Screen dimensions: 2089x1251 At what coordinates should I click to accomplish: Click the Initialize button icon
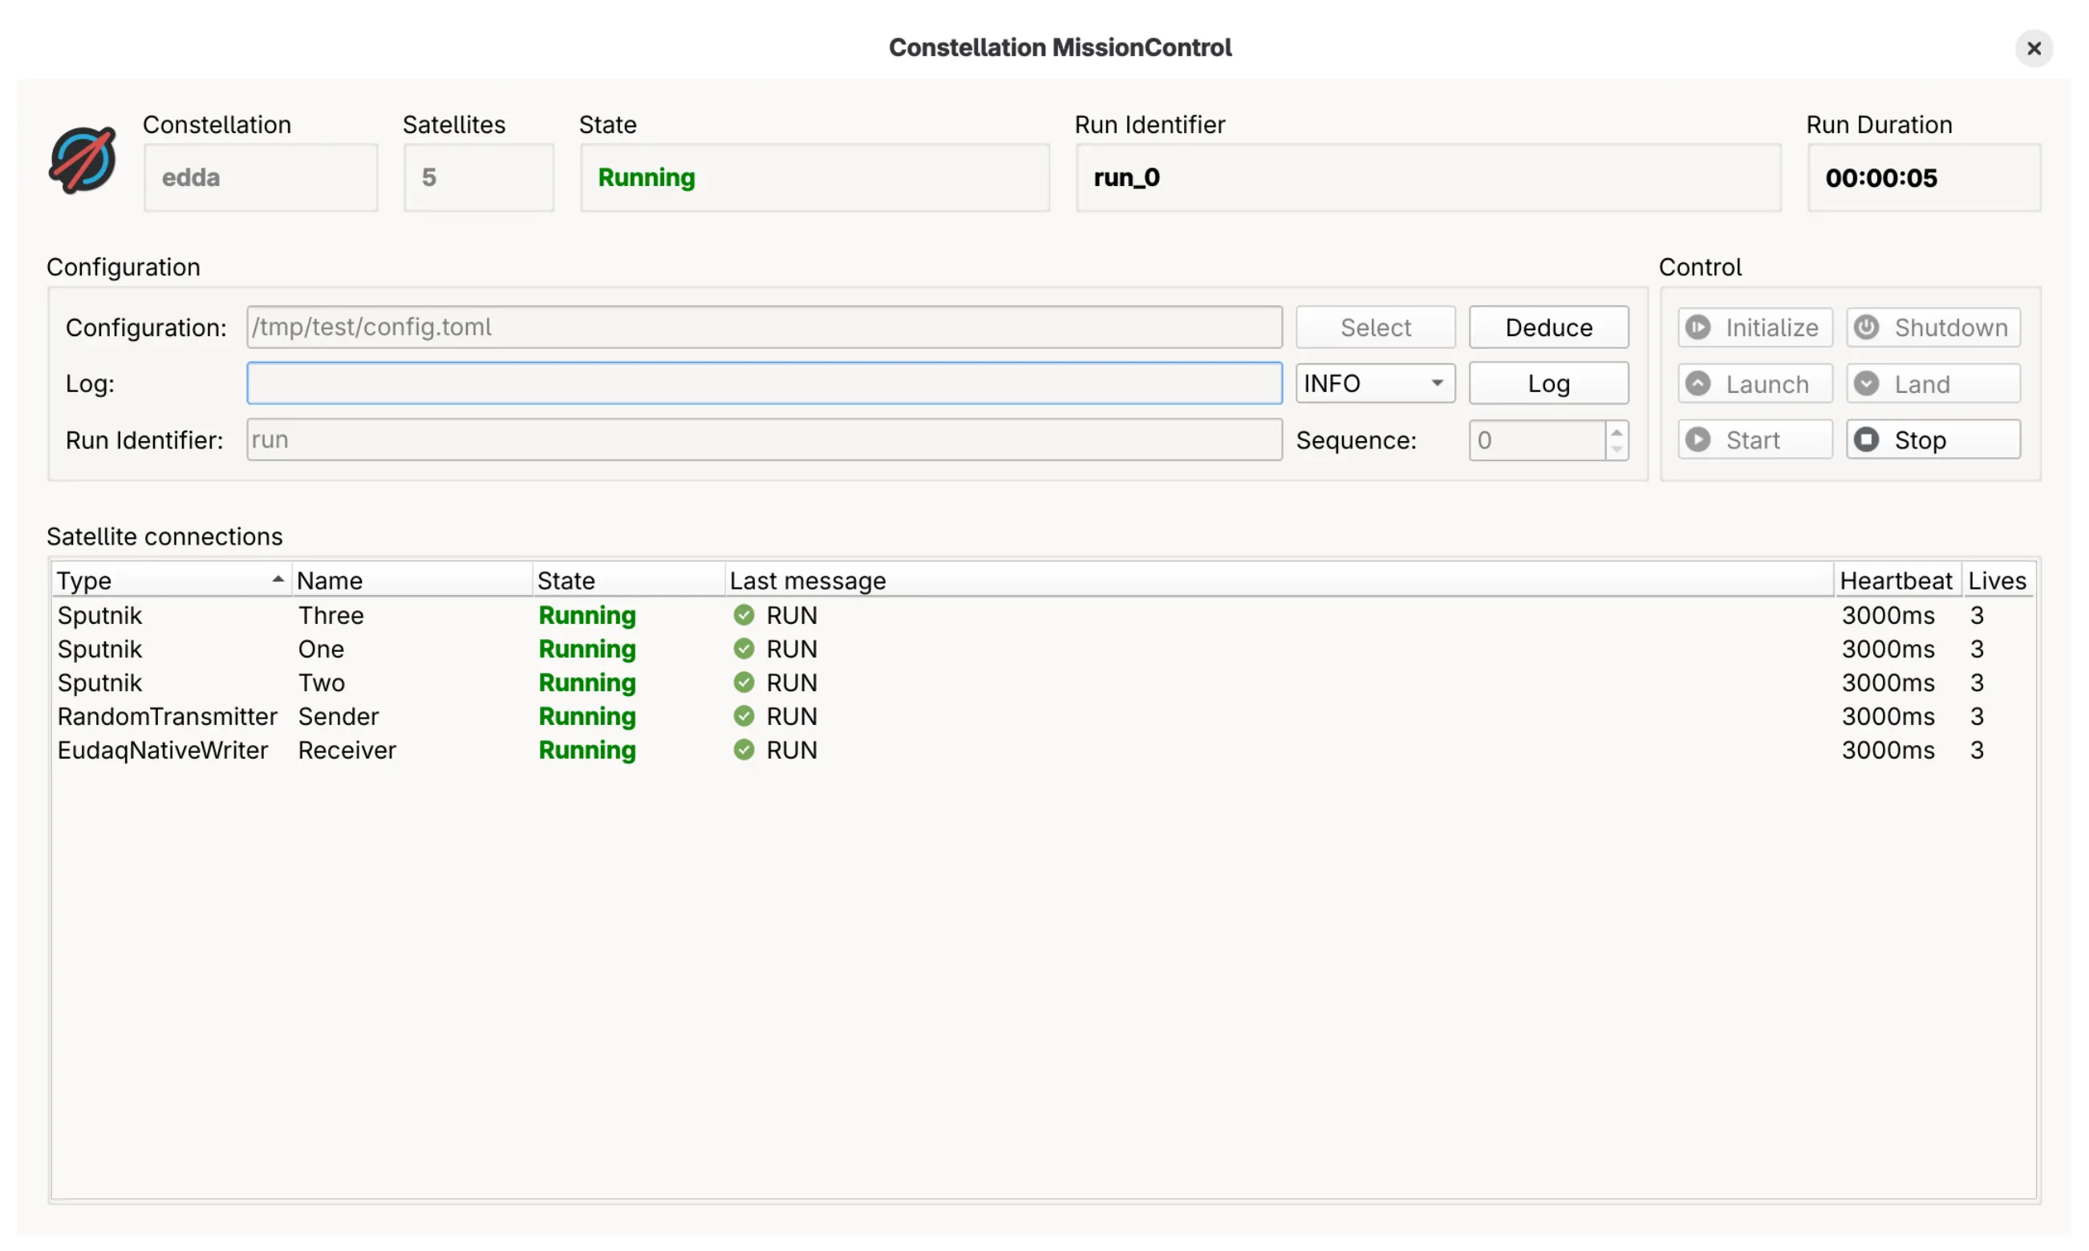coord(1697,327)
